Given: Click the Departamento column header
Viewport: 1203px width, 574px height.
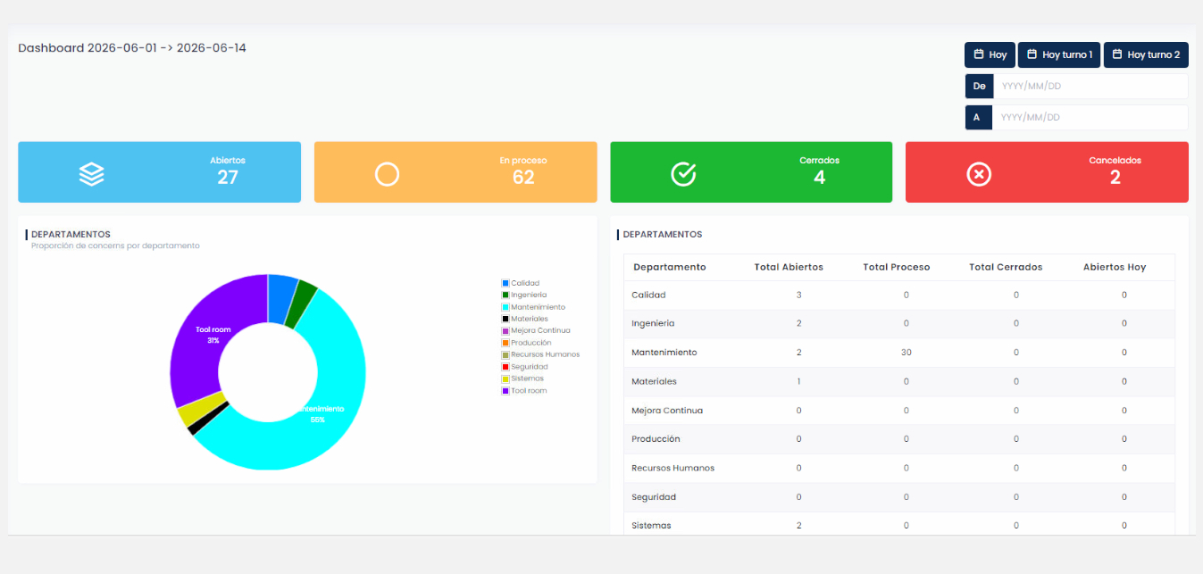Looking at the screenshot, I should (669, 267).
